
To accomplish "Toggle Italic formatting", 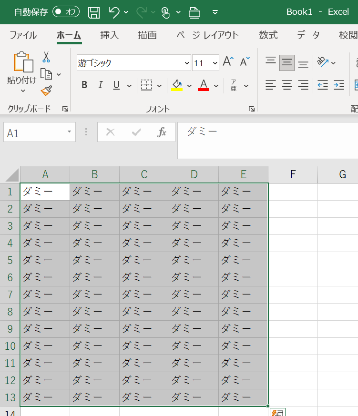I will click(x=100, y=85).
